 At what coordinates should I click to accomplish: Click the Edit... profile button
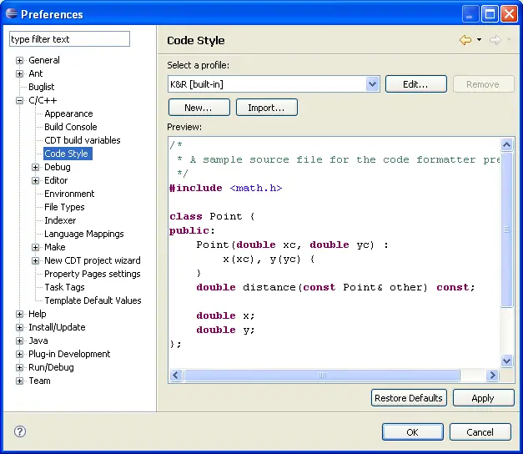click(x=415, y=84)
